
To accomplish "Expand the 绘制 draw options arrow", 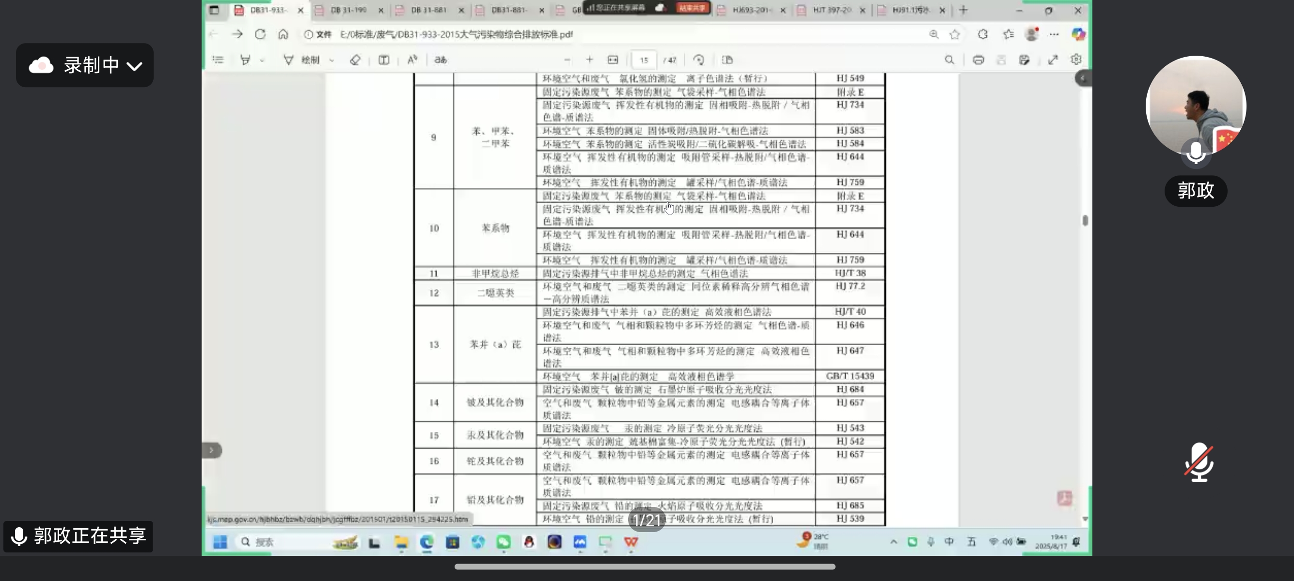I will pyautogui.click(x=331, y=60).
